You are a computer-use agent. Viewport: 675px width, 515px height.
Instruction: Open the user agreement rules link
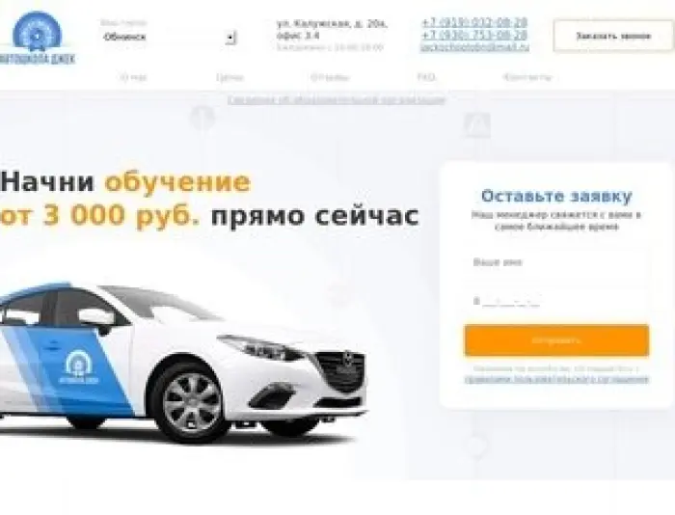(x=556, y=379)
